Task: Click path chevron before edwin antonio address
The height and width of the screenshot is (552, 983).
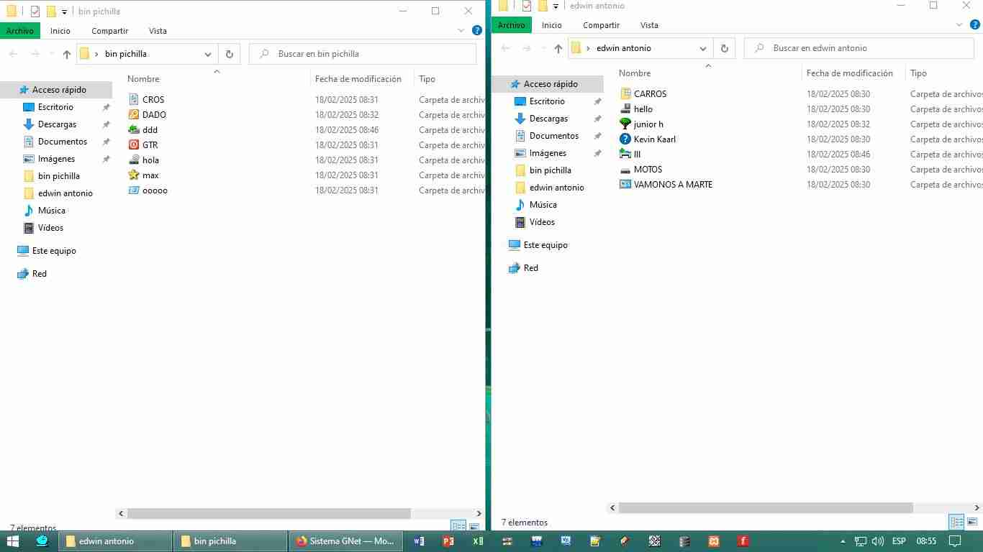Action: pos(588,48)
